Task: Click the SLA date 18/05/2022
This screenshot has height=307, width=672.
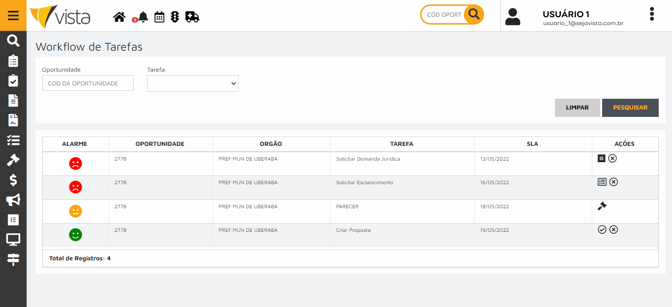Action: tap(495, 207)
